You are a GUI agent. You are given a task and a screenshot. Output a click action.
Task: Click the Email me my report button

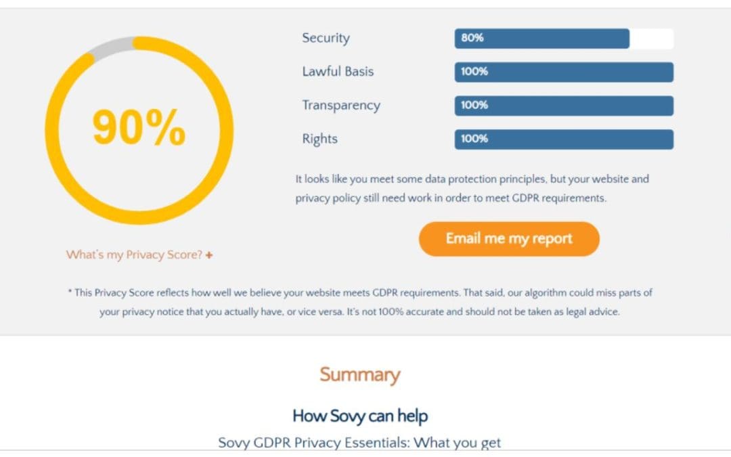coord(508,239)
